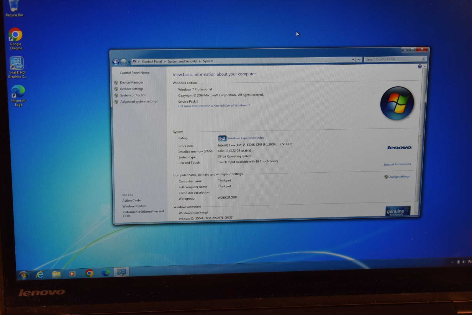
Task: Open Action Center under See also
Action: pyautogui.click(x=132, y=200)
